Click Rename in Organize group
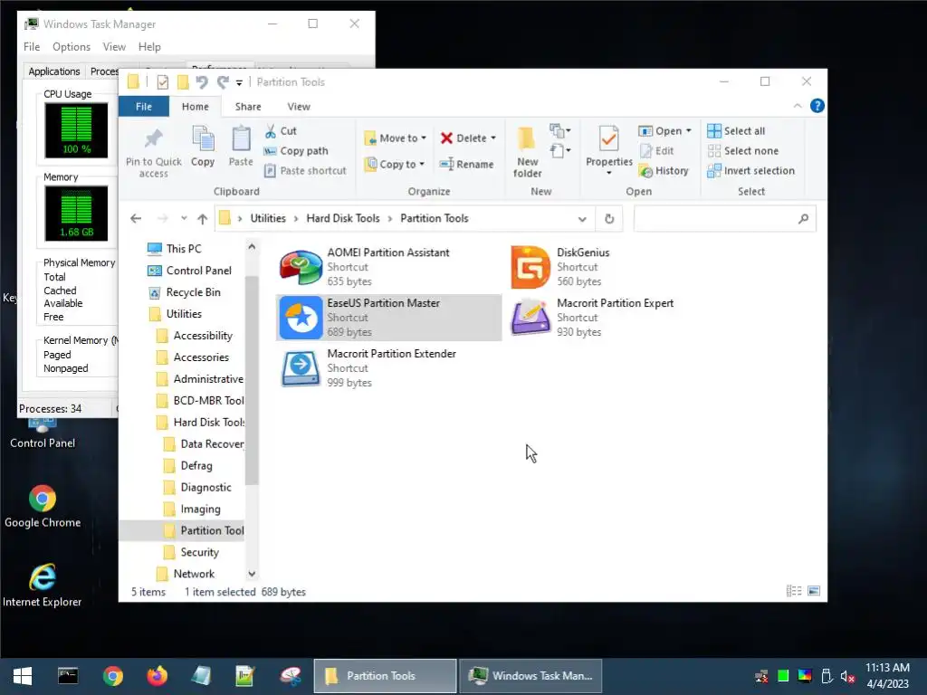927x695 pixels. click(x=467, y=165)
